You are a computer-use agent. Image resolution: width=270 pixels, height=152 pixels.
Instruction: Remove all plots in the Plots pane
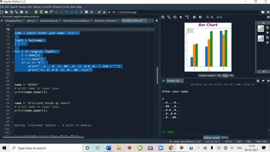point(186,17)
